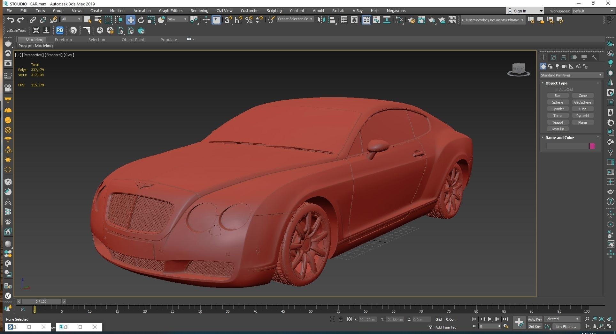The height and width of the screenshot is (334, 616).
Task: Open the Standard Primitives dropdown
Action: coord(571,75)
